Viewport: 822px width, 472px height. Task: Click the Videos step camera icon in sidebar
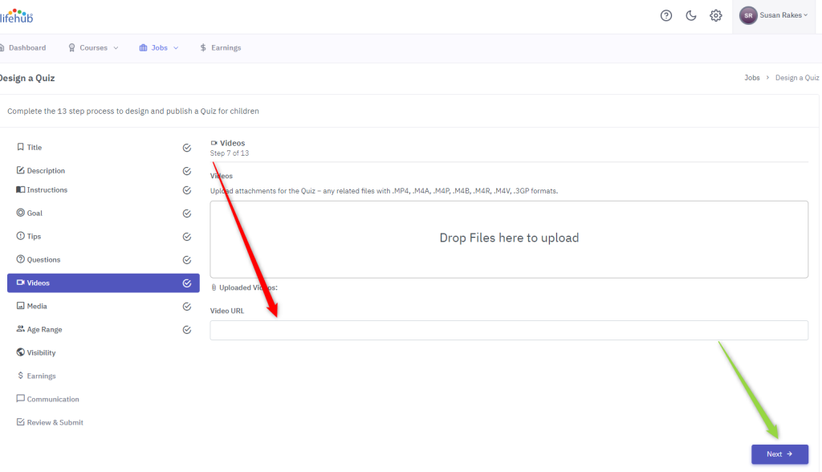(x=20, y=283)
